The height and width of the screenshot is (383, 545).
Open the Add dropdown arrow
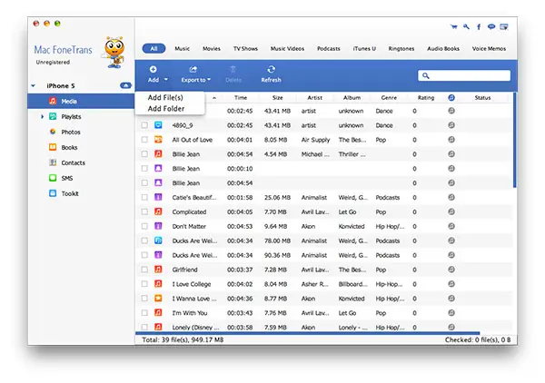click(166, 80)
